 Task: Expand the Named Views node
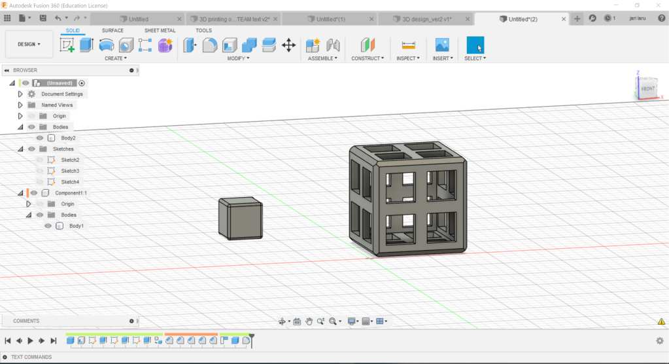click(20, 105)
